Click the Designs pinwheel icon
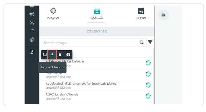 tap(53, 11)
